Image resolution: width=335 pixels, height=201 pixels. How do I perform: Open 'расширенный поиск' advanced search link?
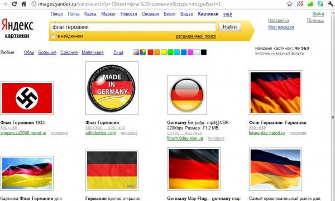point(196,36)
